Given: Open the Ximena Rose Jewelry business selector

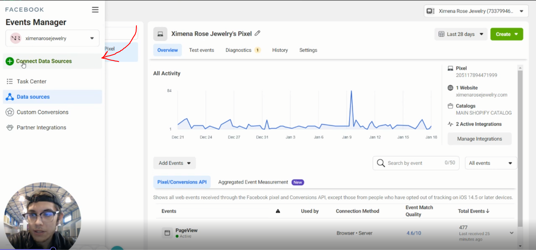Looking at the screenshot, I should (476, 11).
